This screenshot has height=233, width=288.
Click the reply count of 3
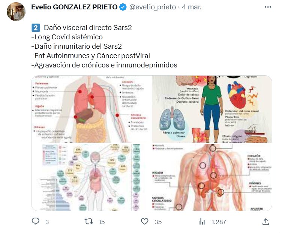click(47, 222)
